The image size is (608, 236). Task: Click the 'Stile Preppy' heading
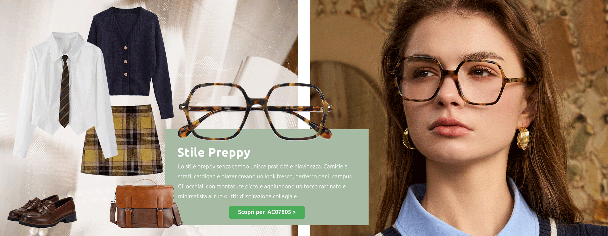click(x=214, y=153)
